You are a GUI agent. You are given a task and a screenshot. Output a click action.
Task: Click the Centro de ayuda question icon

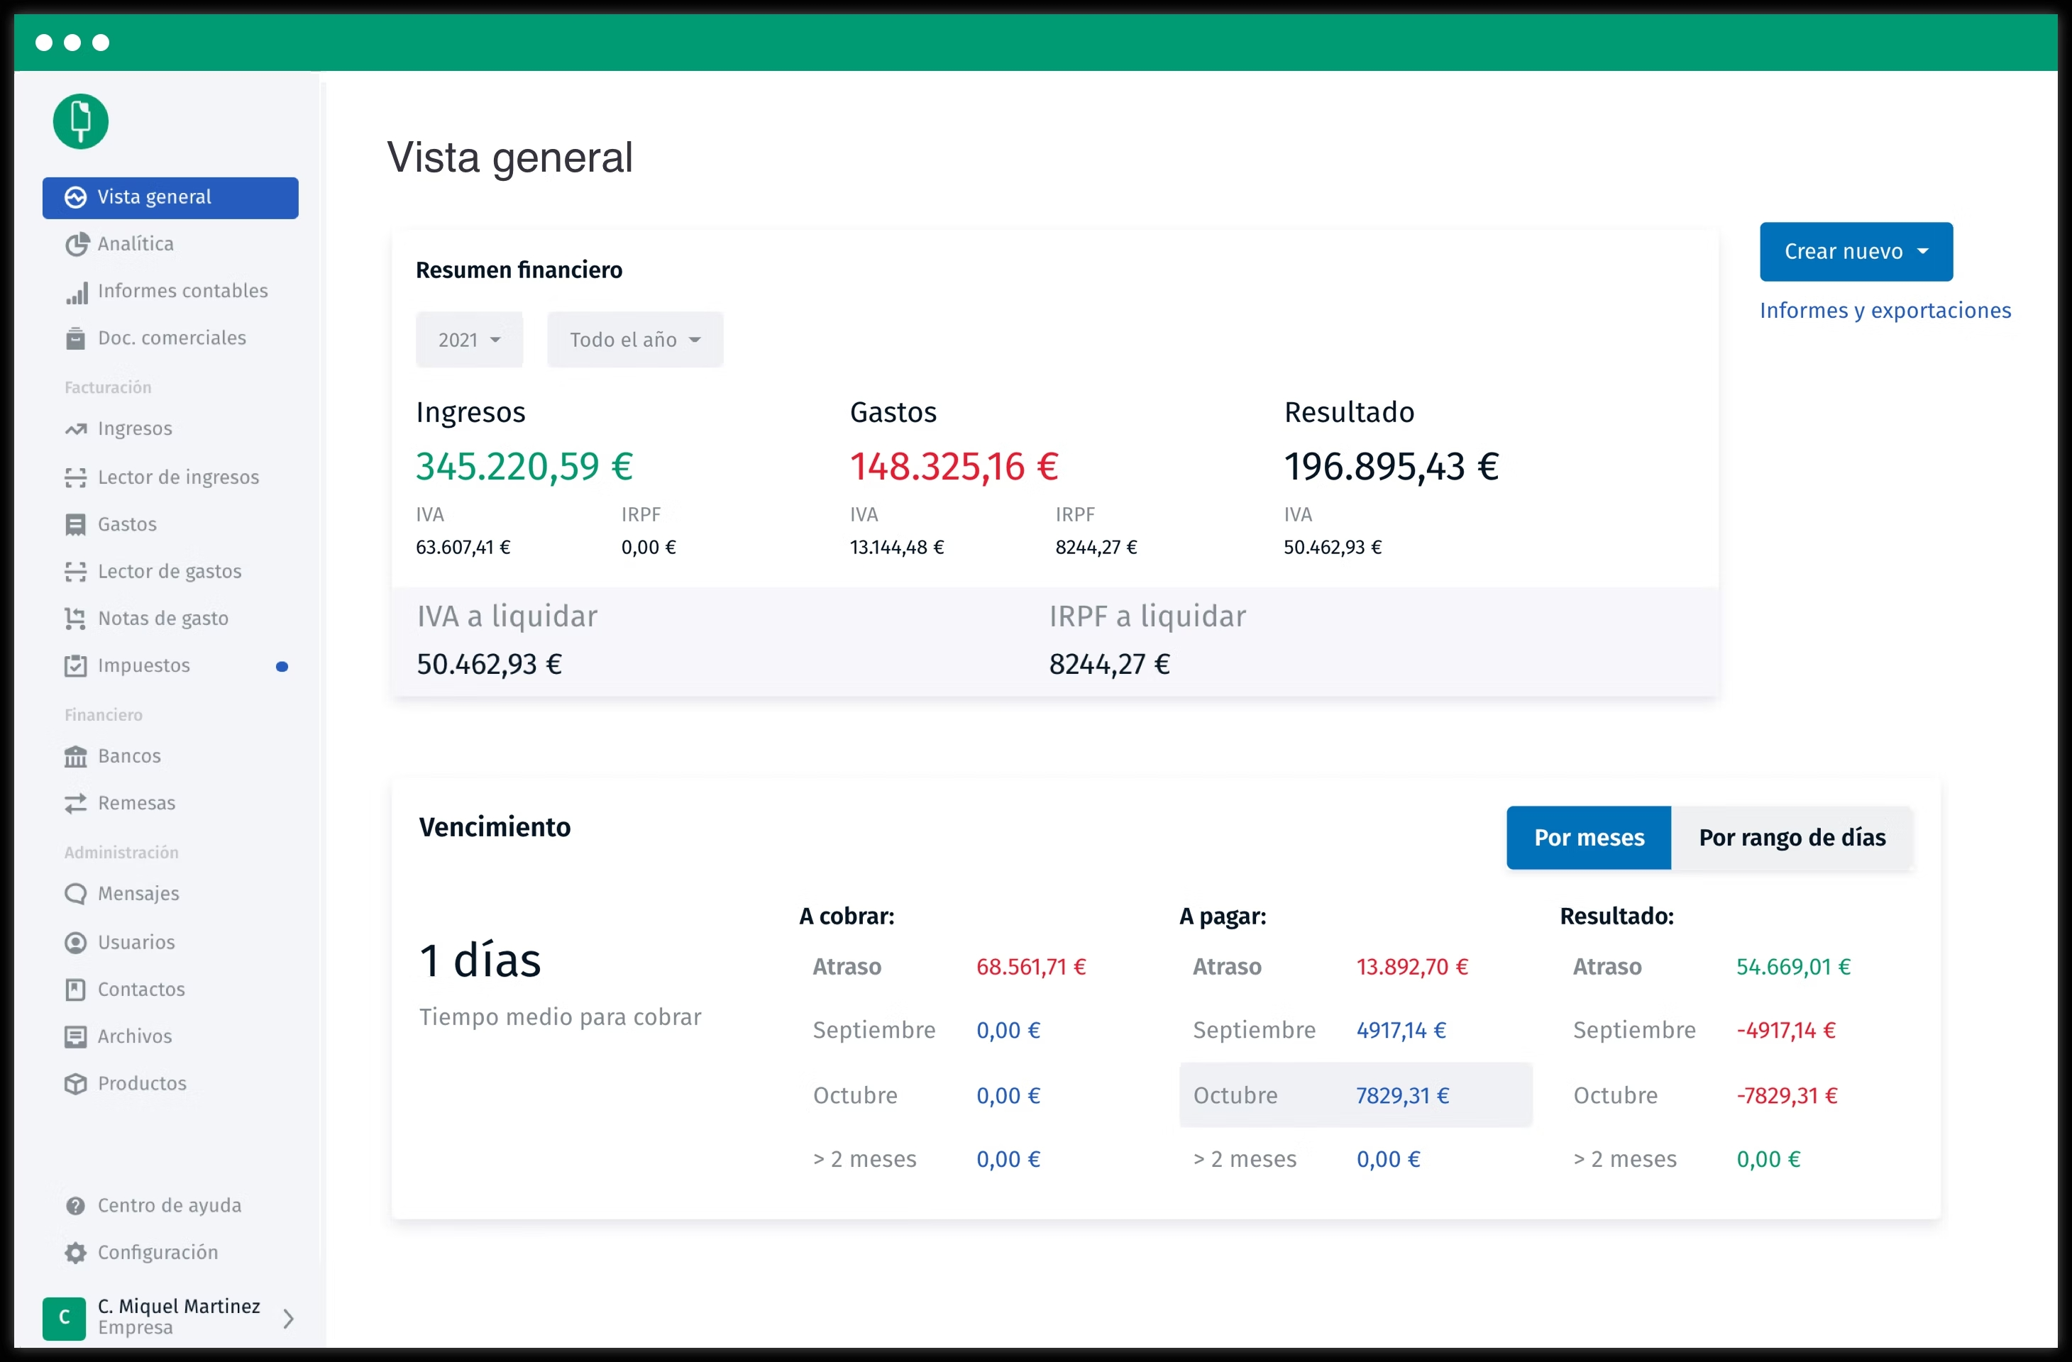coord(76,1205)
